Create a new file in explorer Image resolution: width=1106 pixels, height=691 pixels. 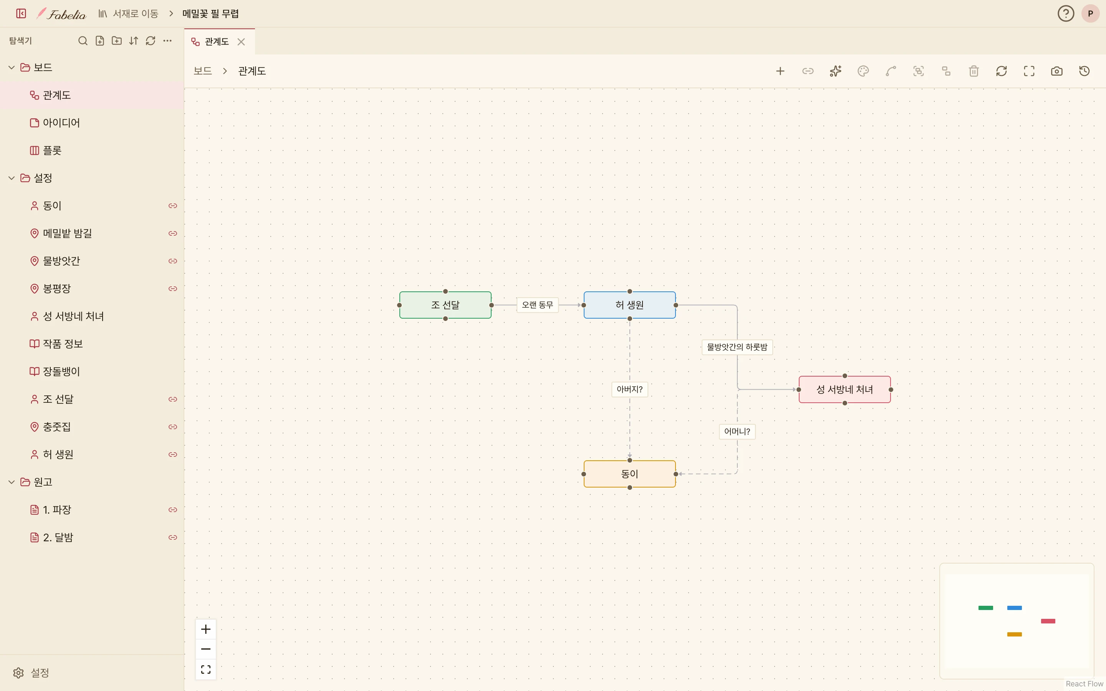click(99, 41)
